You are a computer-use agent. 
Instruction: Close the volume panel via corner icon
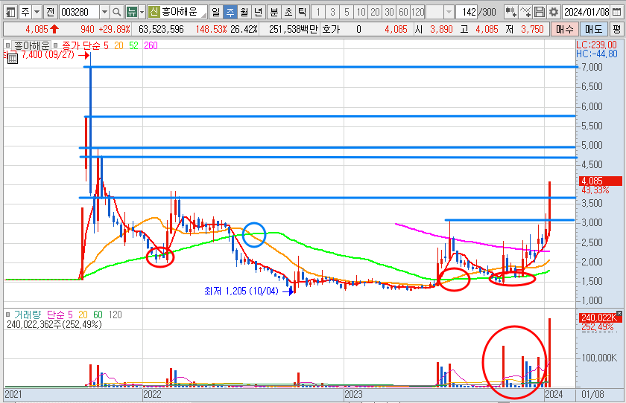coord(619,314)
